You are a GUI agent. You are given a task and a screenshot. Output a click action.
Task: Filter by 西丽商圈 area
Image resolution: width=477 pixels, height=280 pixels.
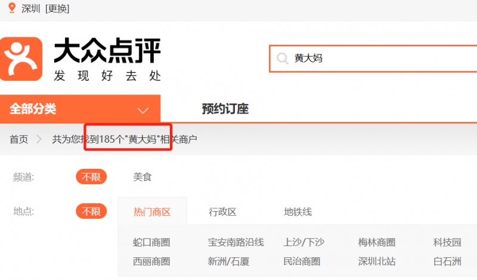click(151, 262)
